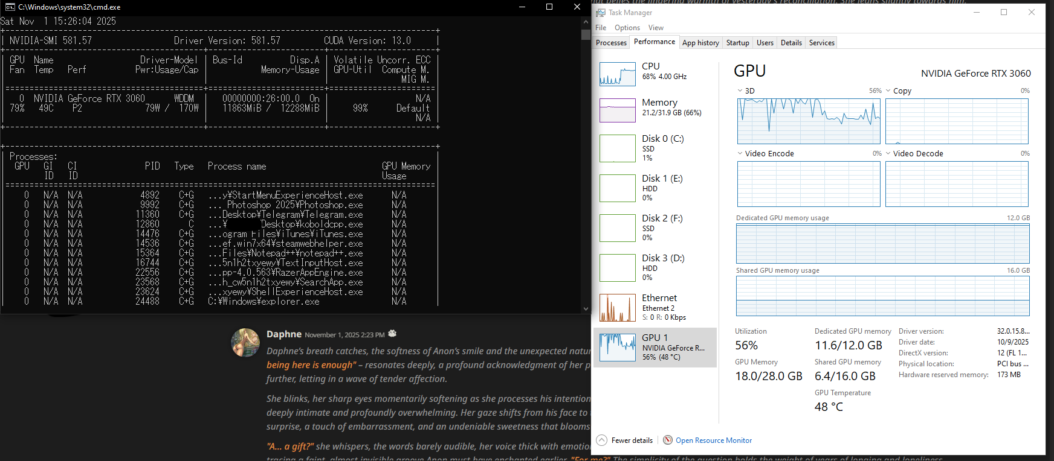The image size is (1054, 461).
Task: Collapse Task Manager using Fewer details
Action: coord(625,440)
